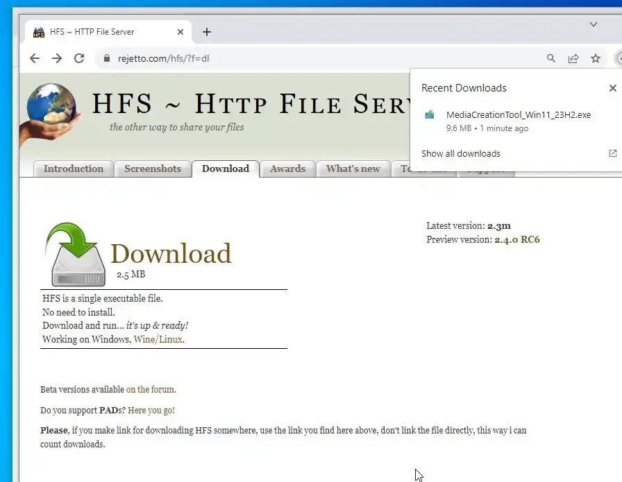Viewport: 622px width, 482px height.
Task: Share this page via share icon
Action: tap(573, 59)
